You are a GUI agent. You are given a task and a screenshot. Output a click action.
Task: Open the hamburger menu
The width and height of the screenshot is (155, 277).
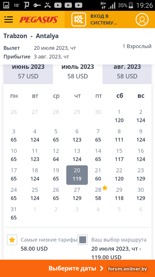coord(9,19)
